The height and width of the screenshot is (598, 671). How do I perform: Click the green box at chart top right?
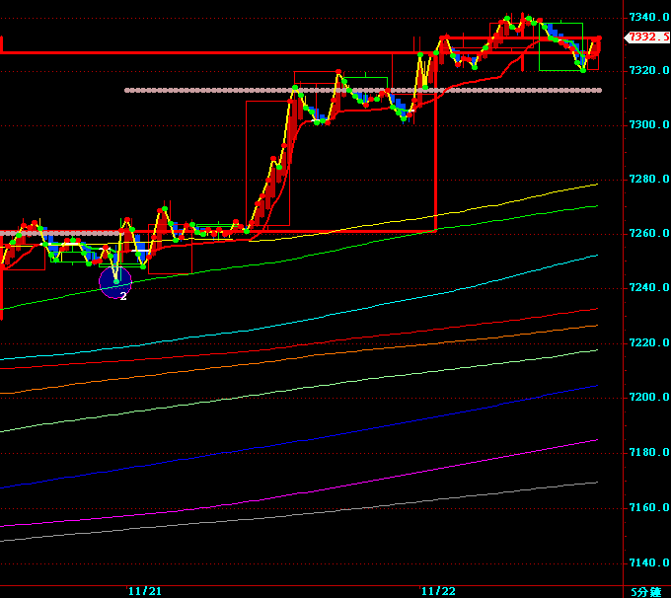click(560, 46)
